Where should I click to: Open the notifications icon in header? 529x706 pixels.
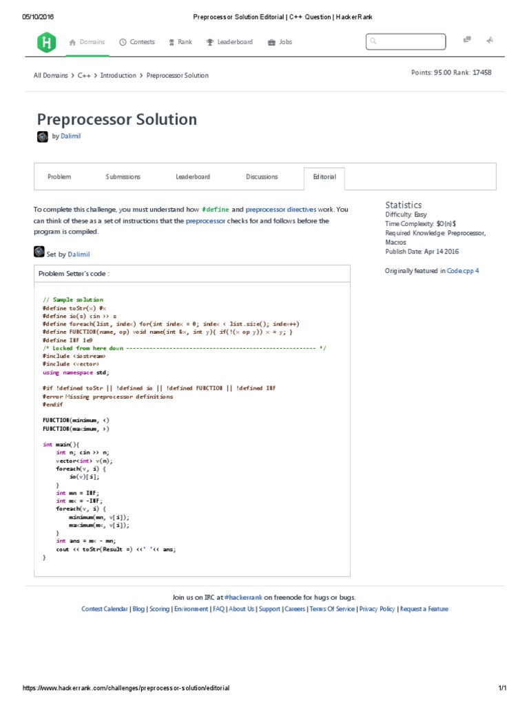(489, 41)
